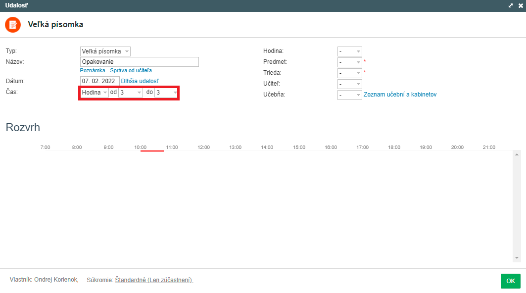Click the 21:00 label on the timeline
Viewport: 526px width, 293px height.
tap(489, 147)
